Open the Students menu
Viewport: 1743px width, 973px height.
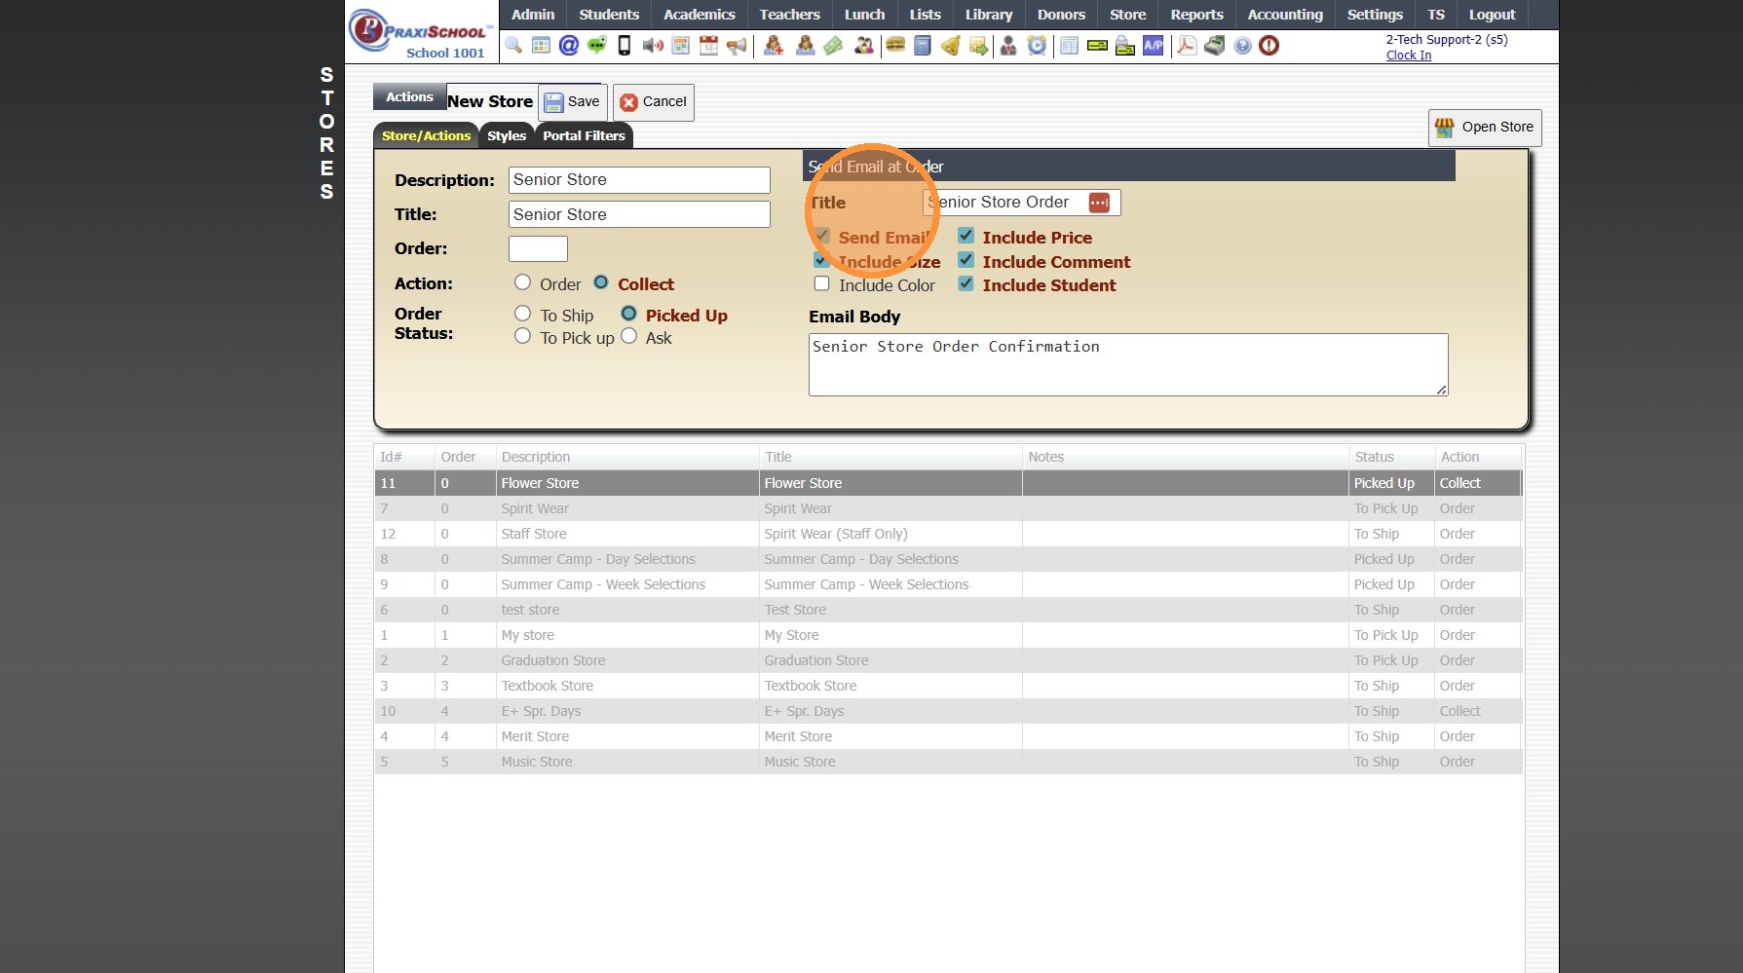[609, 15]
